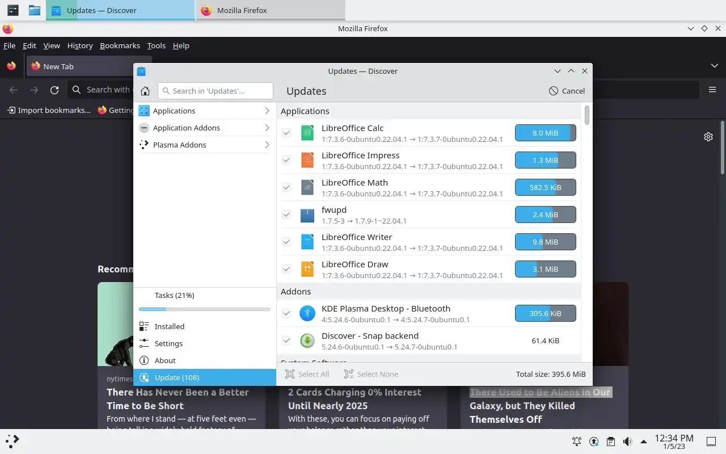Open the notifications bell in tray

coord(577,441)
